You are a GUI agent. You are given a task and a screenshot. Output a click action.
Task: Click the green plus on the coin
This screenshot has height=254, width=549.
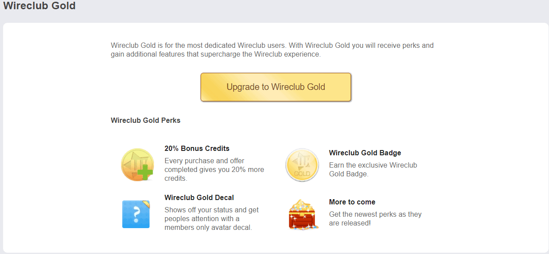(145, 173)
